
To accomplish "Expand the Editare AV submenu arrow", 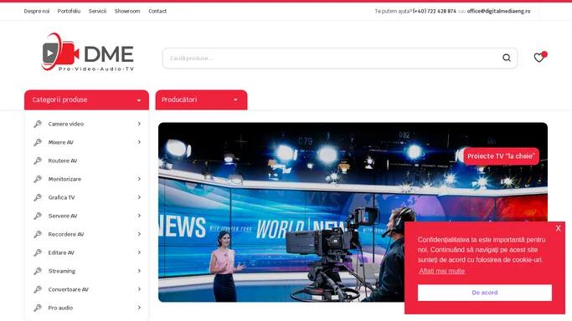I will [139, 252].
